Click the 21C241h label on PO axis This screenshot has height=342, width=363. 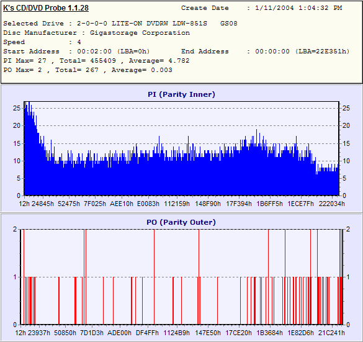coord(331,333)
